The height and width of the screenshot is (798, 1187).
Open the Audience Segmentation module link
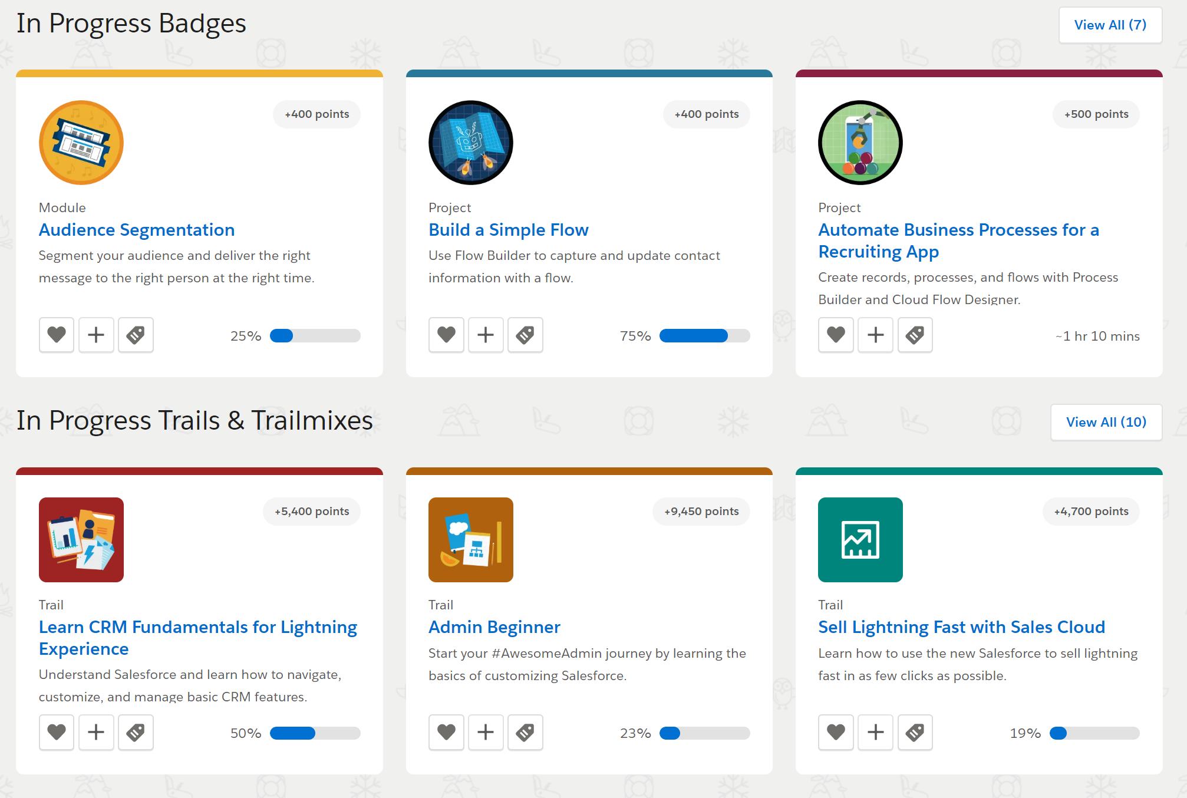137,230
